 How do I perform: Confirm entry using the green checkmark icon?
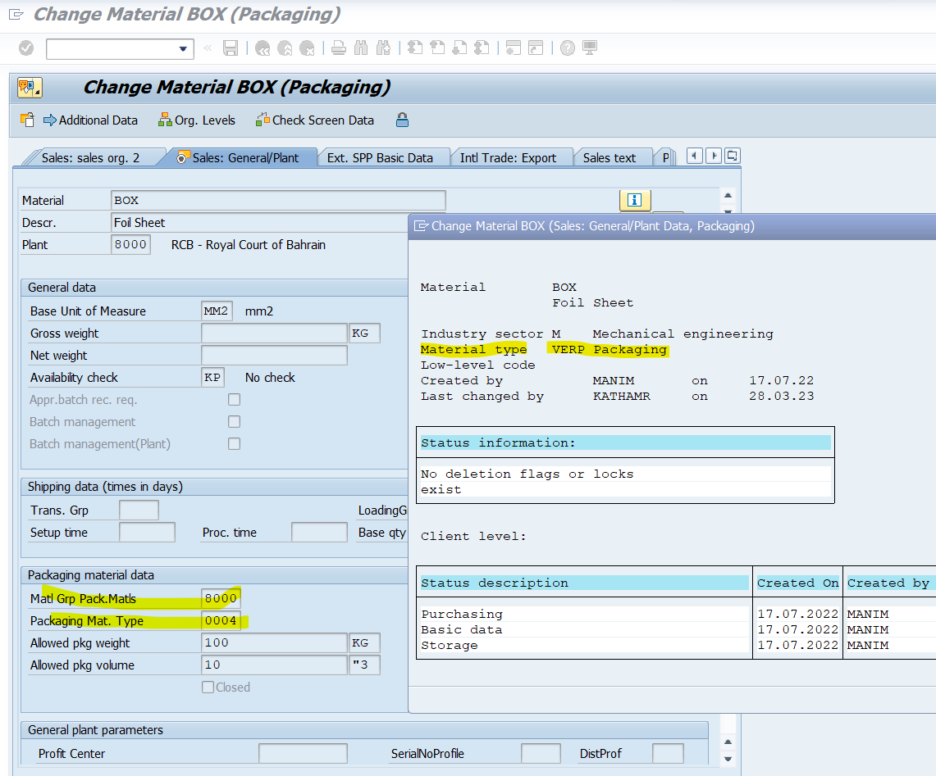point(25,48)
